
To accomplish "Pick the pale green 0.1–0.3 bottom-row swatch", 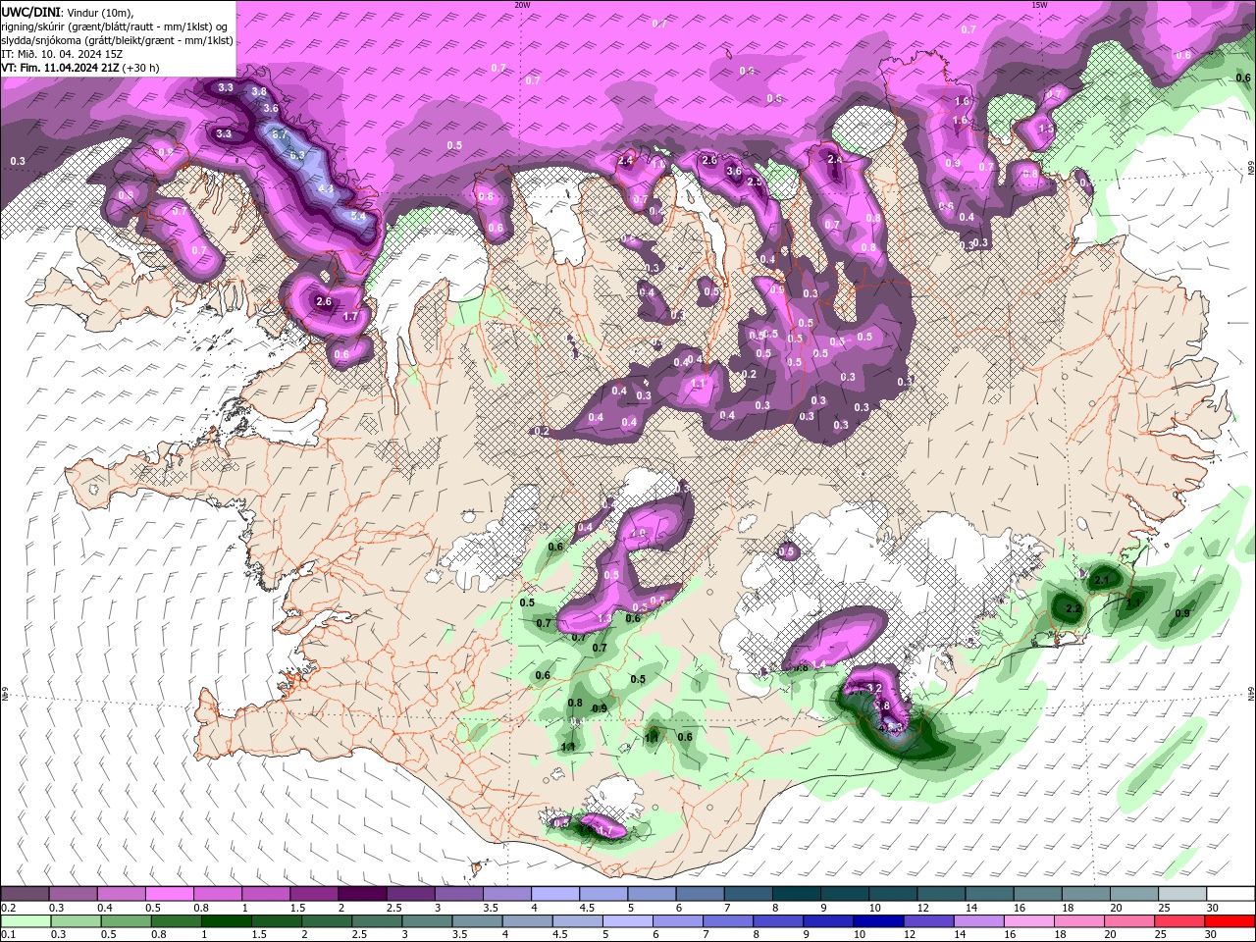I will [x=25, y=921].
